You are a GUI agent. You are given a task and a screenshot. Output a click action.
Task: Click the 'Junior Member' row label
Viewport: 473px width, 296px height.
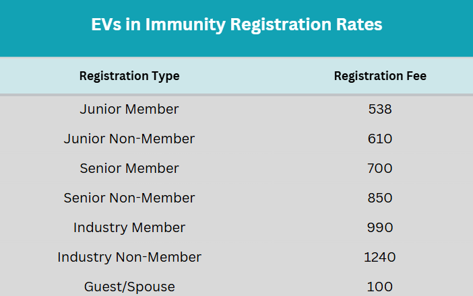pos(129,109)
